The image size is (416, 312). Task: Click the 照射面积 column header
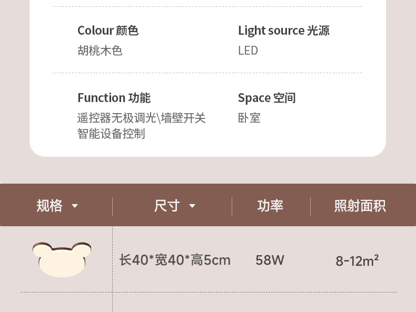point(360,206)
